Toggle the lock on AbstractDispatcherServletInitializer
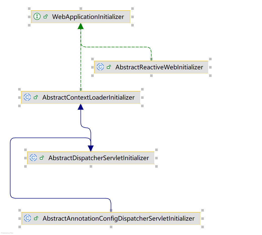This screenshot has height=235, width=262. pos(42,158)
